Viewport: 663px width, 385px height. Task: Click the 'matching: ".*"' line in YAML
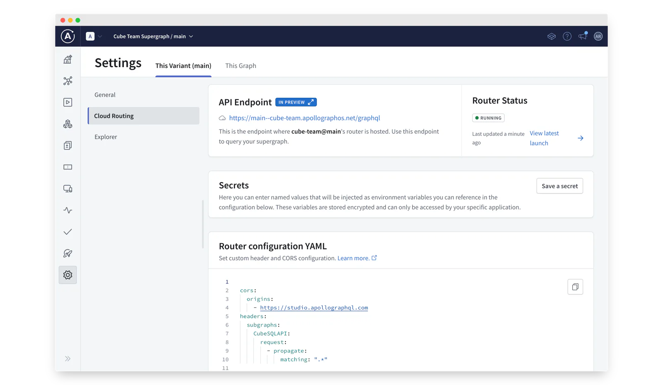click(x=304, y=359)
